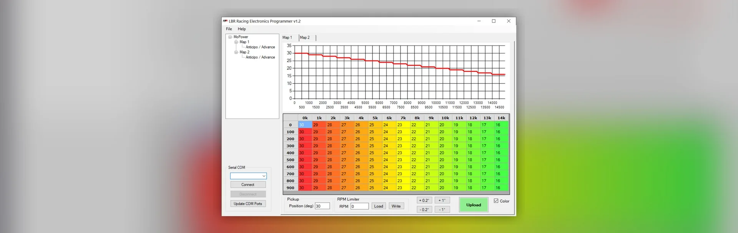Image resolution: width=738 pixels, height=233 pixels.
Task: Switch to the Map 1 tab
Action: click(287, 38)
